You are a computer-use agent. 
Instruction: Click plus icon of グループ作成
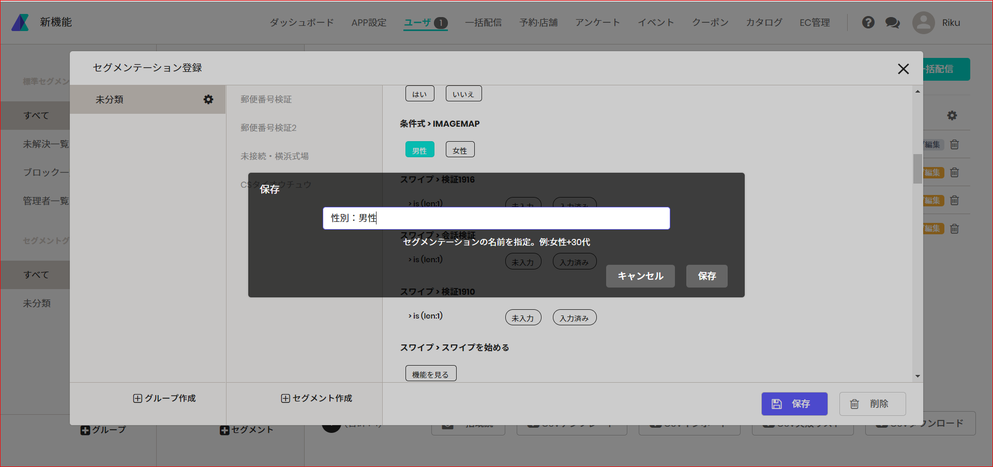138,398
